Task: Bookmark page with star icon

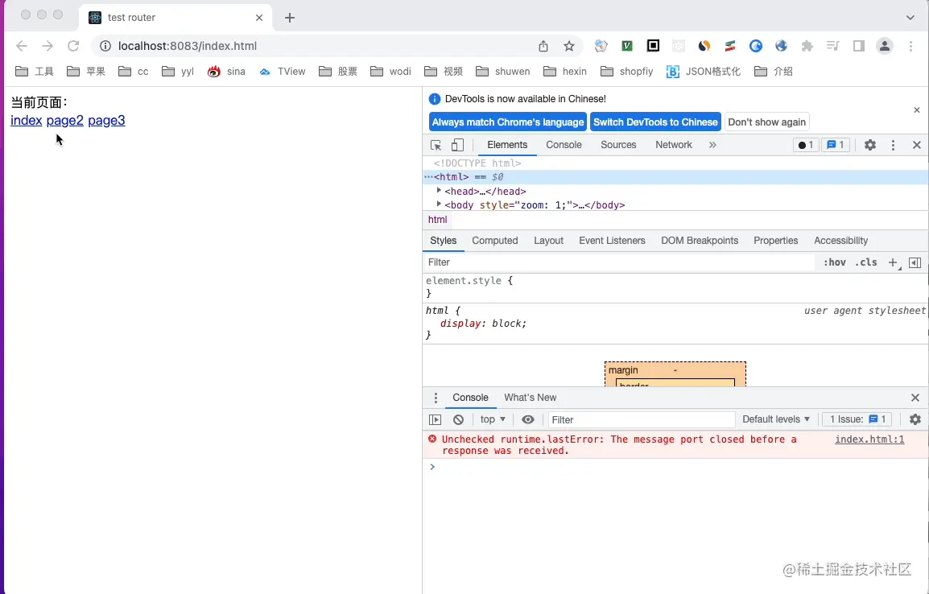Action: tap(569, 46)
